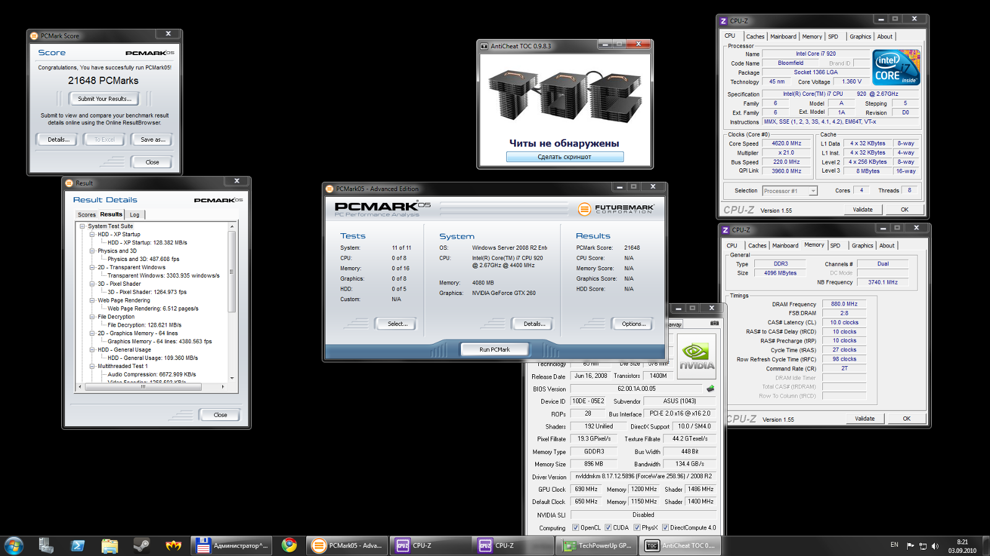The image size is (990, 556).
Task: Collapse the 3D - Pixel Shader node
Action: [x=92, y=284]
